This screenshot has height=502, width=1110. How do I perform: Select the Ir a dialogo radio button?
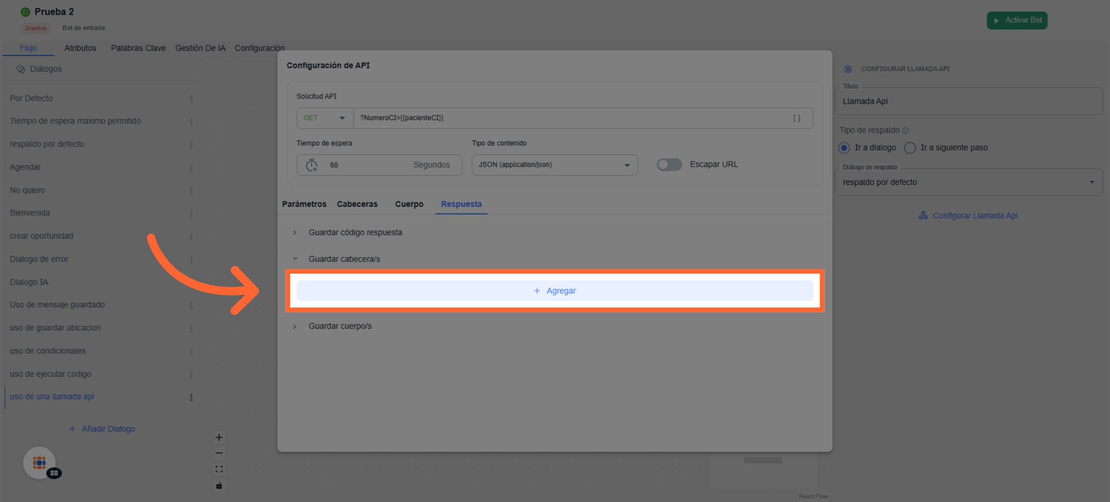coord(844,147)
